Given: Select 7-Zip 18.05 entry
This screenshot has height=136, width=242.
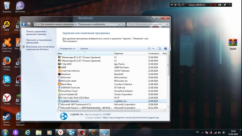Looking at the screenshot, I should (112, 64).
